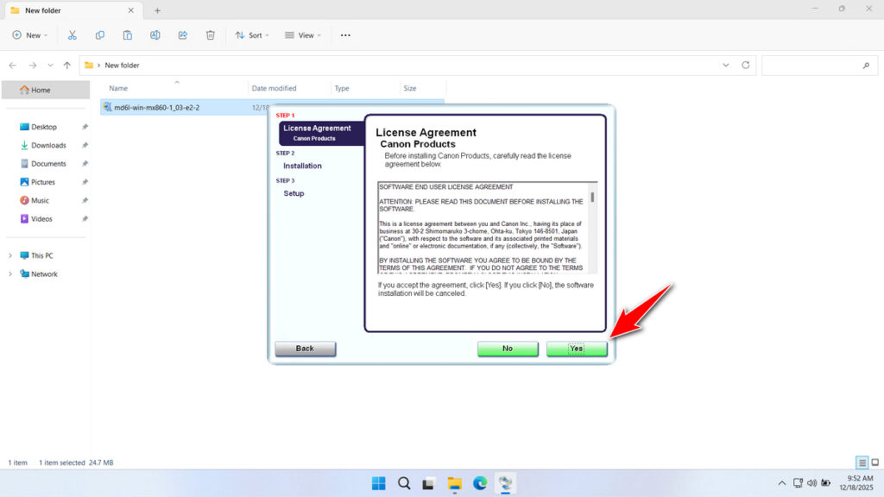Open the View options dropdown

coord(302,35)
